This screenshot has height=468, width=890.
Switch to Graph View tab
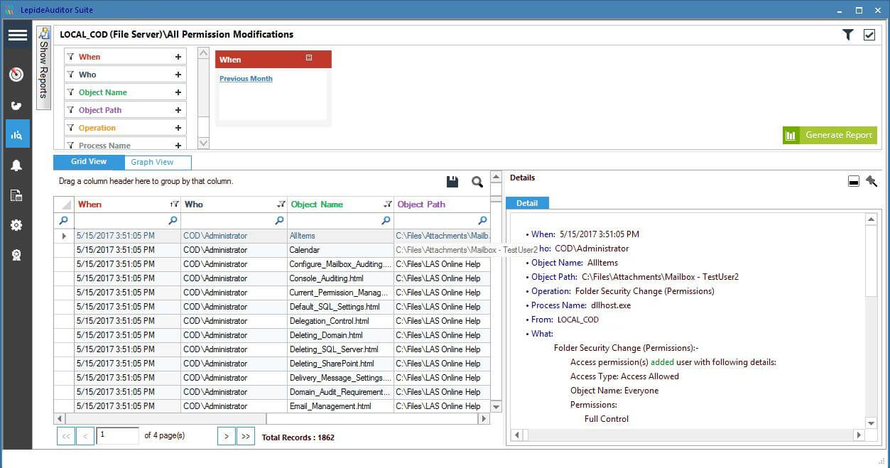tap(157, 163)
